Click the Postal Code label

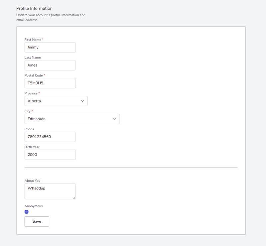tap(34, 75)
